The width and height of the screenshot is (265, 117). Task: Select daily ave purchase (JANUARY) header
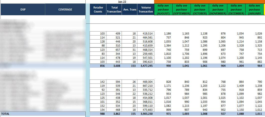coord(254,9)
